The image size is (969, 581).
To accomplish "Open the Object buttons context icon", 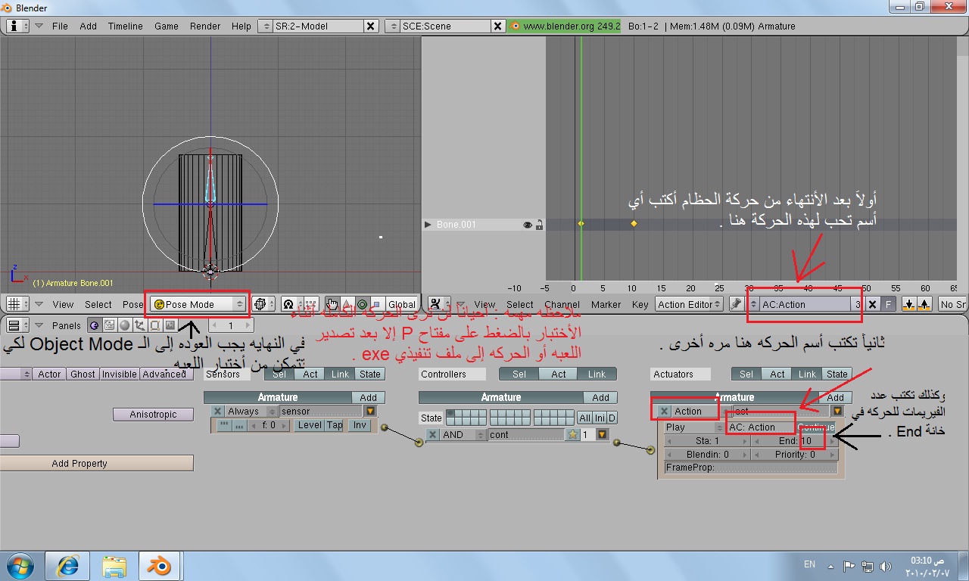I will pos(139,325).
